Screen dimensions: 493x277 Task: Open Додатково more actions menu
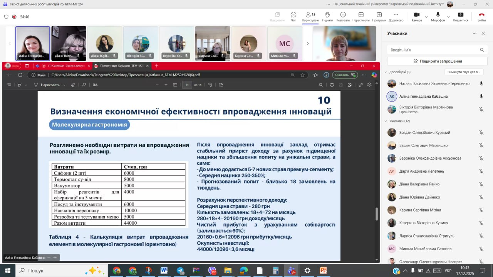(x=396, y=17)
